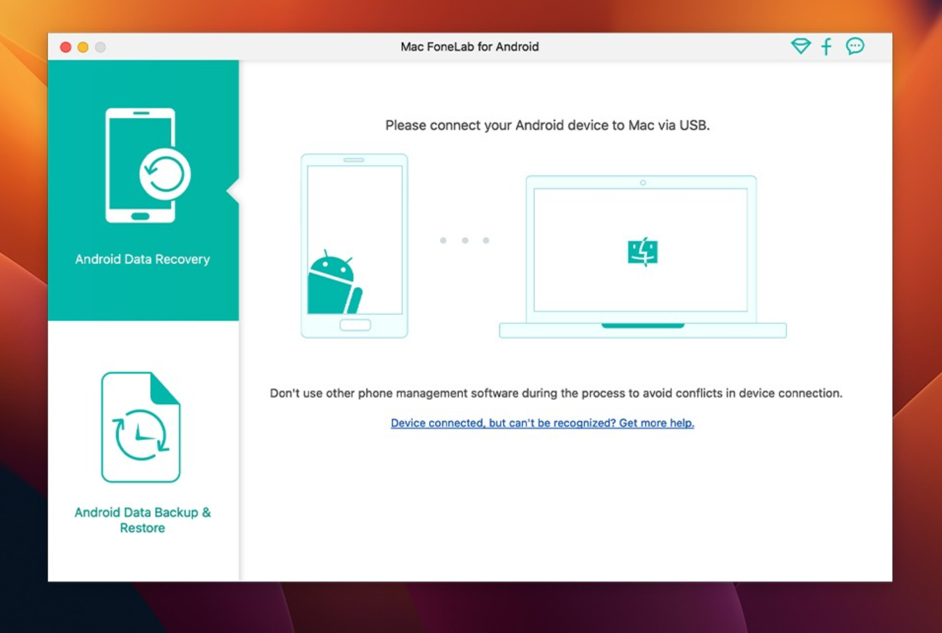
Task: Click 'Please connect your Android device' text
Action: point(547,125)
